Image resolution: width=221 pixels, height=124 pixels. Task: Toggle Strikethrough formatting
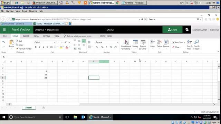pyautogui.click(x=51, y=47)
